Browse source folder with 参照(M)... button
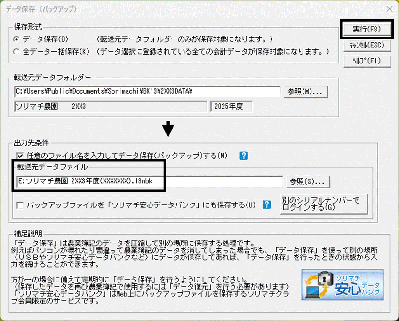The width and height of the screenshot is (399, 321). point(305,92)
